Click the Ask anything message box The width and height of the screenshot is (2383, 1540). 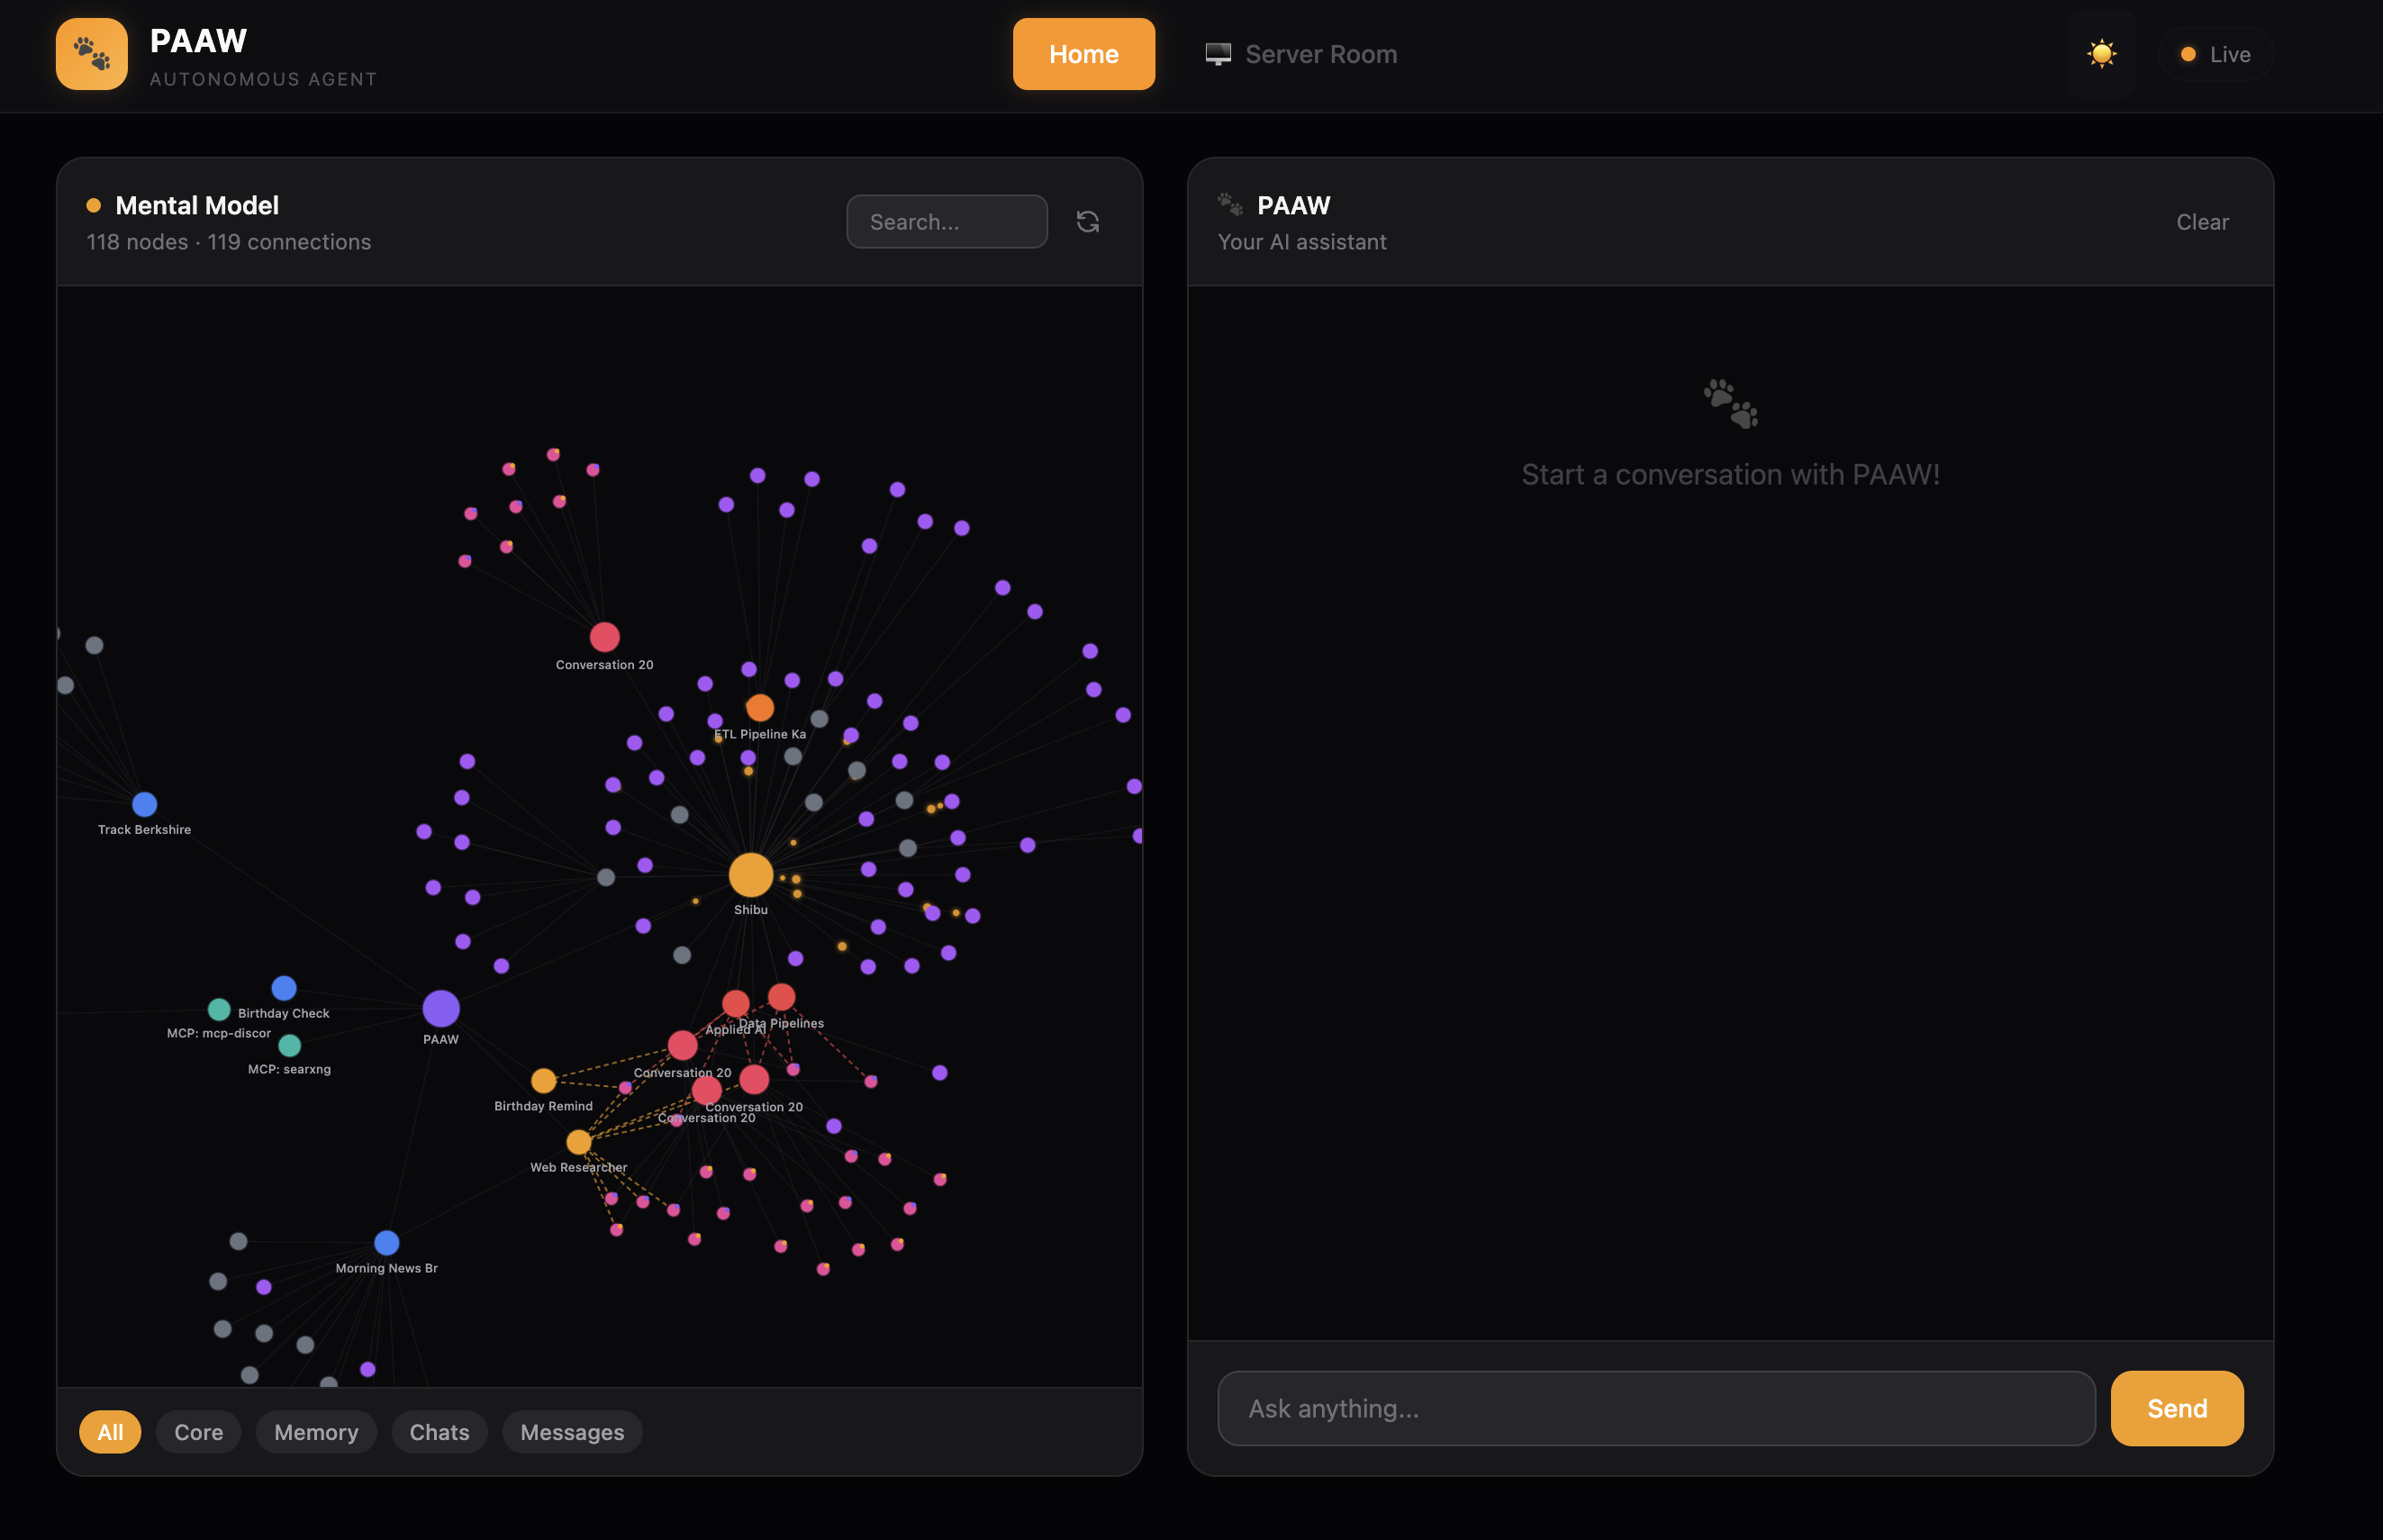[1655, 1408]
